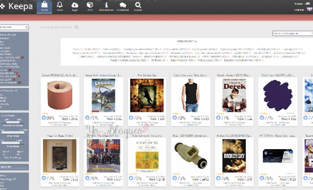
Task: Click the Keepa logo
Action: [x=16, y=6]
